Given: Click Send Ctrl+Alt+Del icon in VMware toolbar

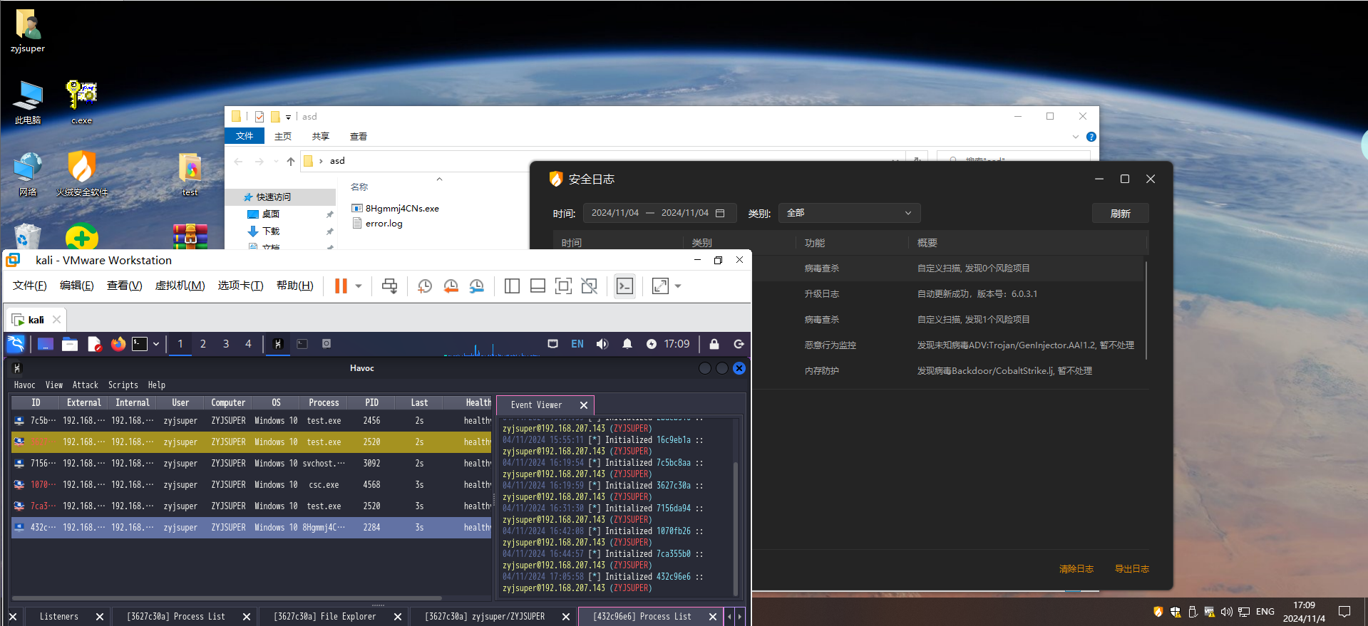Looking at the screenshot, I should (389, 286).
